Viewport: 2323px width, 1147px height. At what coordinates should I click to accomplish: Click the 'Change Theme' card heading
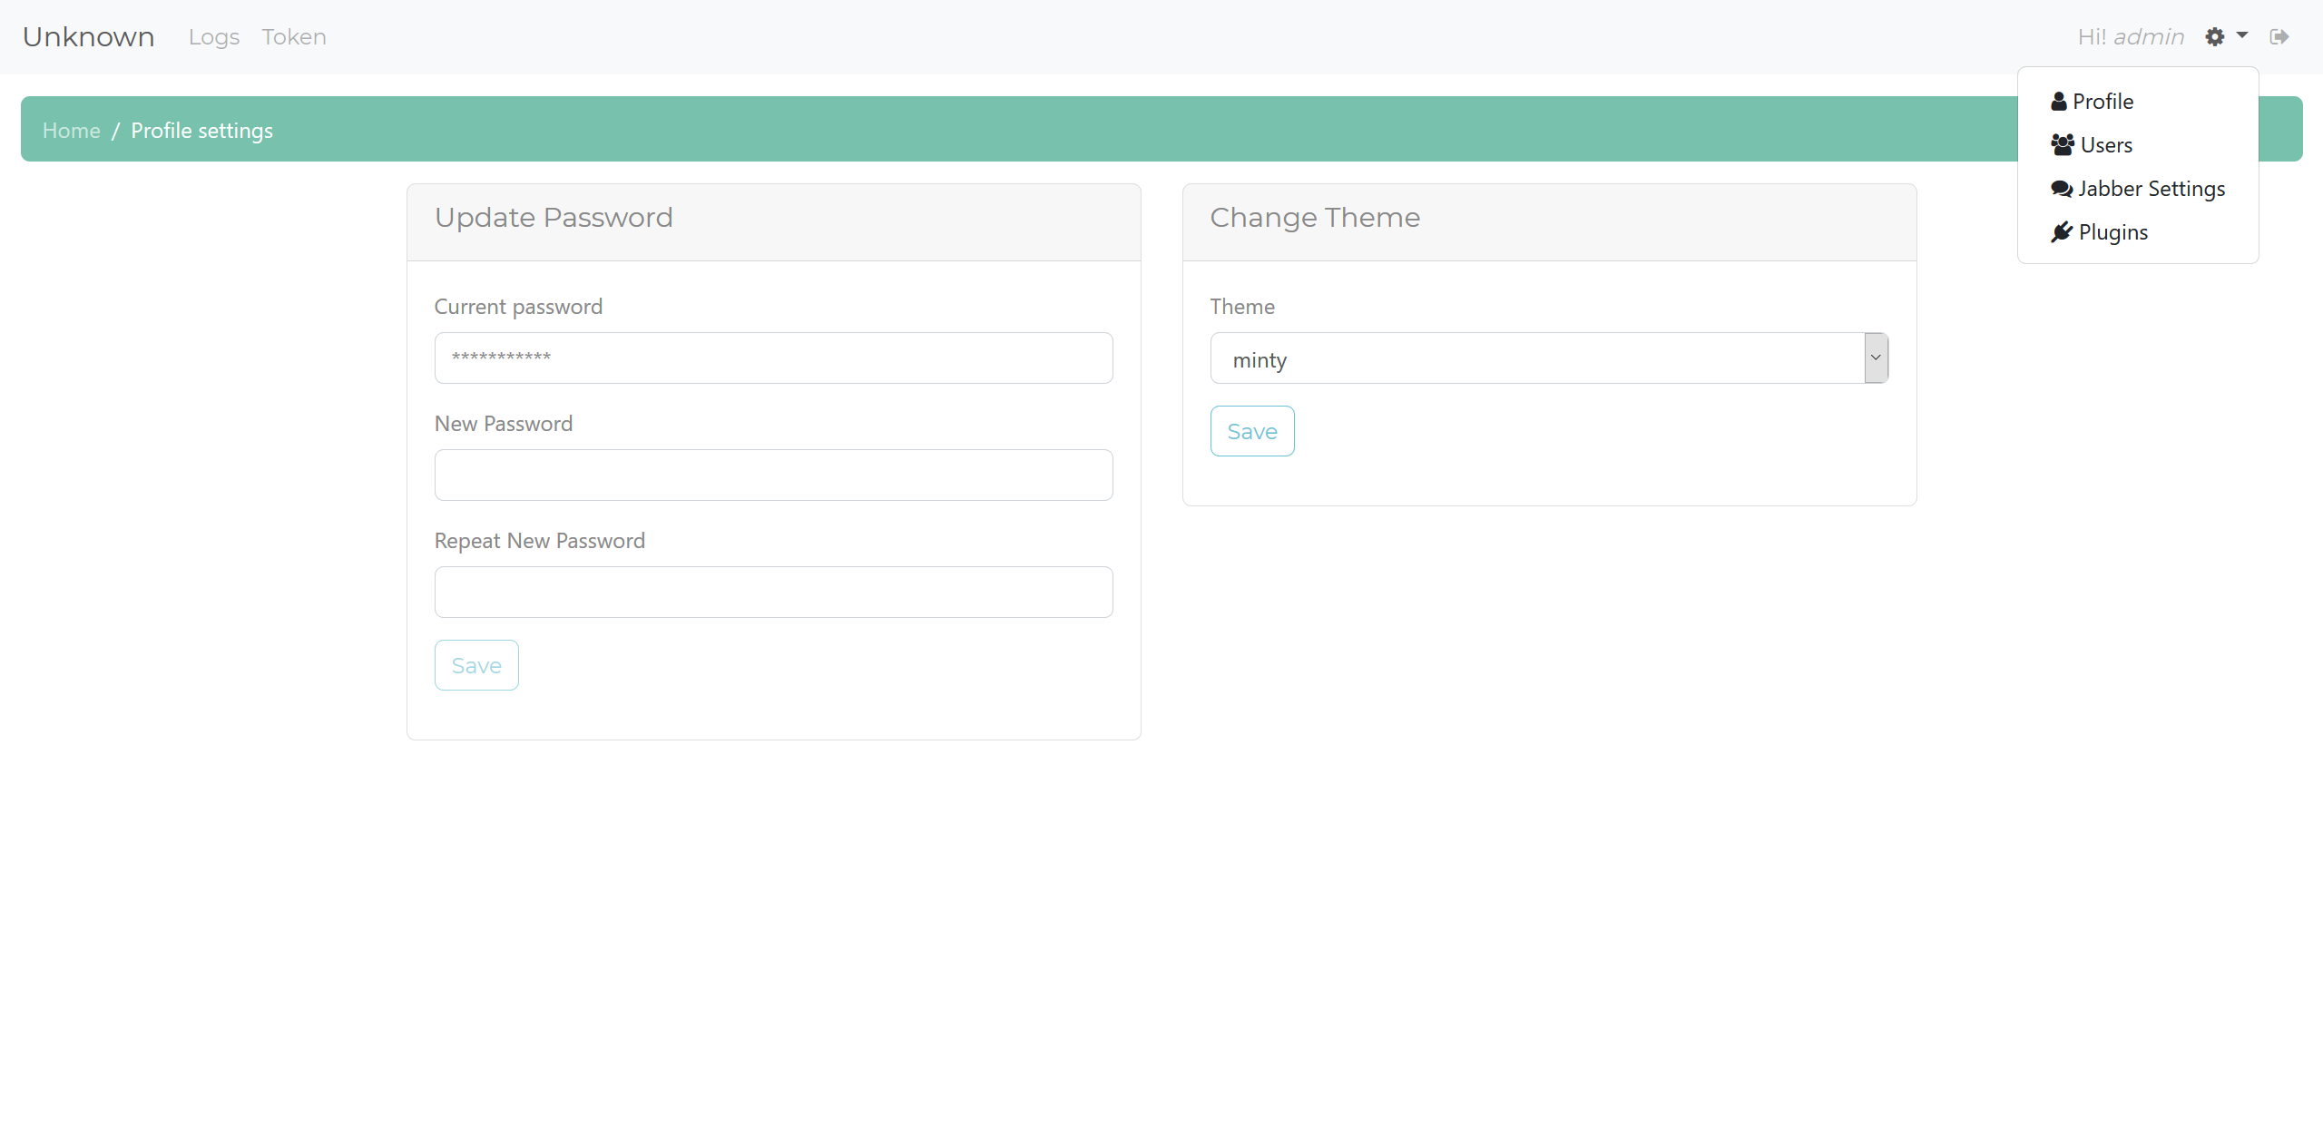tap(1315, 218)
